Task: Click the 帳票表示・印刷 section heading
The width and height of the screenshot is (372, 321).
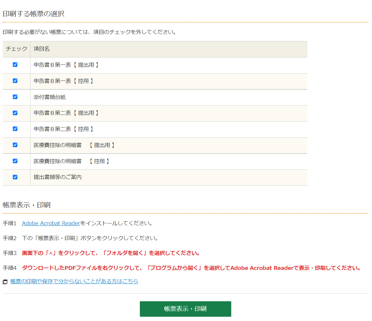Action: tap(27, 205)
